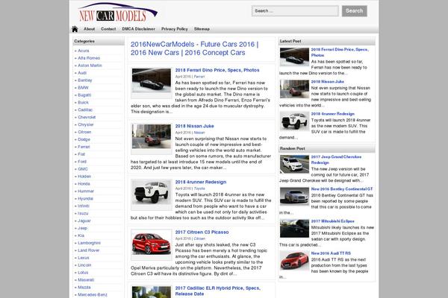Select the Bugatti category
Image resolution: width=448 pixels, height=298 pixels.
[84, 95]
